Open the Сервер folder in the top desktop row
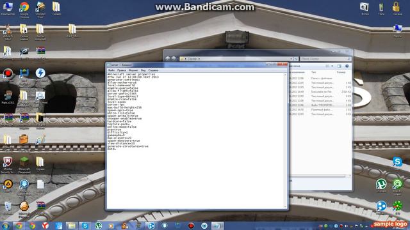Screen dimensions: 410x230 (56, 8)
